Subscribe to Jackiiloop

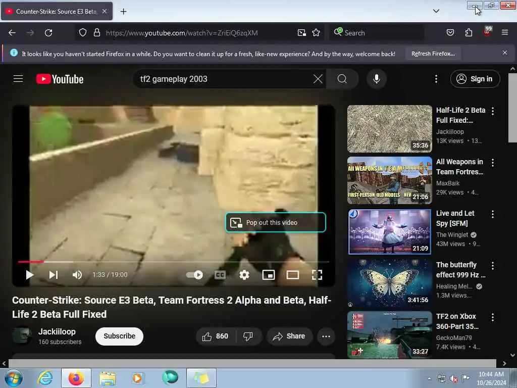pyautogui.click(x=119, y=336)
